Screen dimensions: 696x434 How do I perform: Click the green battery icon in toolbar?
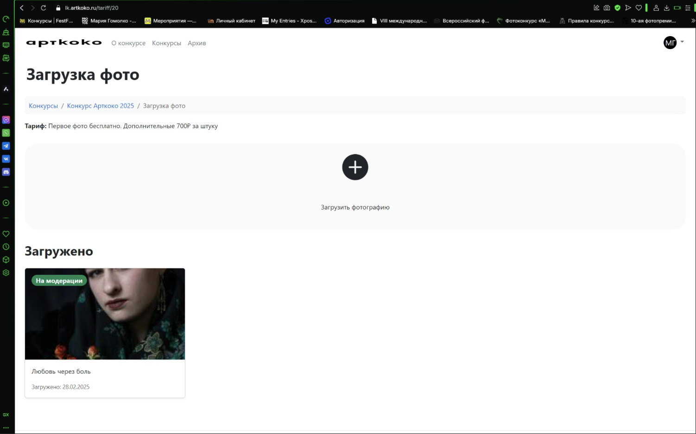coord(677,8)
